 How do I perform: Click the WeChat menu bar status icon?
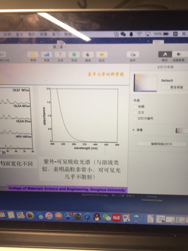point(123,34)
